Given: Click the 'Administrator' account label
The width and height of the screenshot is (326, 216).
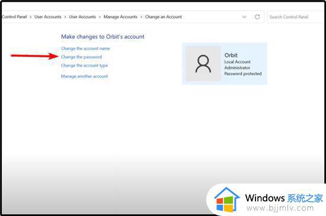Looking at the screenshot, I should (x=237, y=68).
